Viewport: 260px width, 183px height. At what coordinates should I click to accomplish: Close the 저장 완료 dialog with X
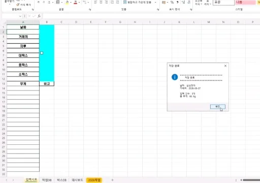click(225, 66)
